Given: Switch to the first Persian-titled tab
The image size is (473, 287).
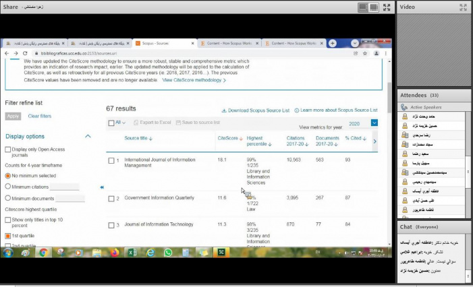Looking at the screenshot, I should (x=36, y=43).
